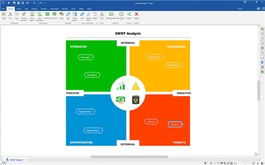Open the calendar task pane icon in sidebar
The height and width of the screenshot is (165, 265).
coord(262,34)
